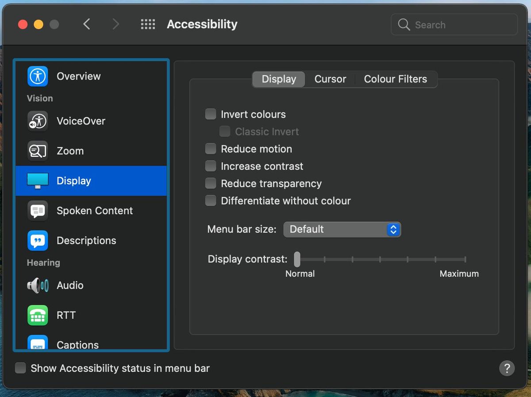This screenshot has height=397, width=531.
Task: Select the RTT icon in sidebar
Action: pos(38,315)
